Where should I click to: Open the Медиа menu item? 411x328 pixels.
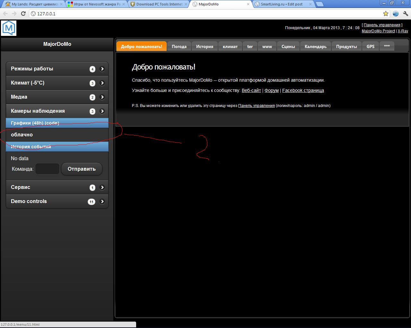pos(57,97)
